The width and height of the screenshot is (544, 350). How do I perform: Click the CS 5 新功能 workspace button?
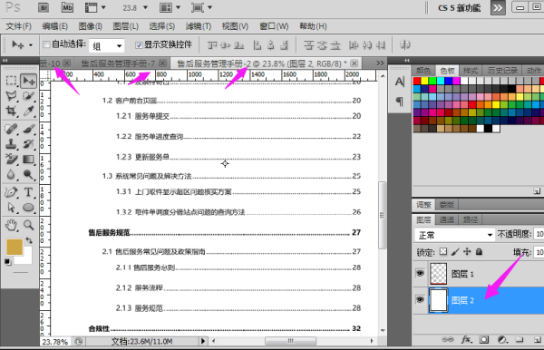[459, 8]
